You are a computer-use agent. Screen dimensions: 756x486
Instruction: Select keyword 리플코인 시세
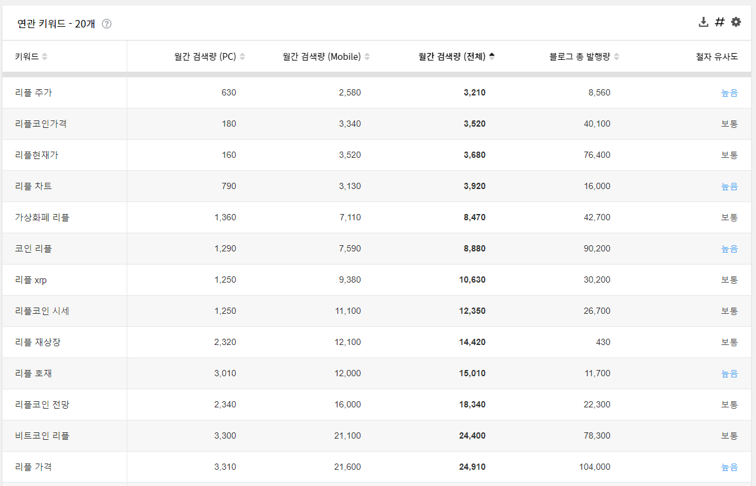point(42,311)
